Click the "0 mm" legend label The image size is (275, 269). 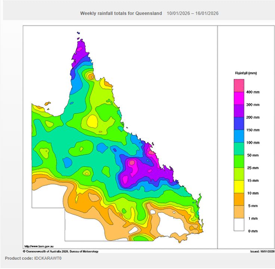pos(253,231)
